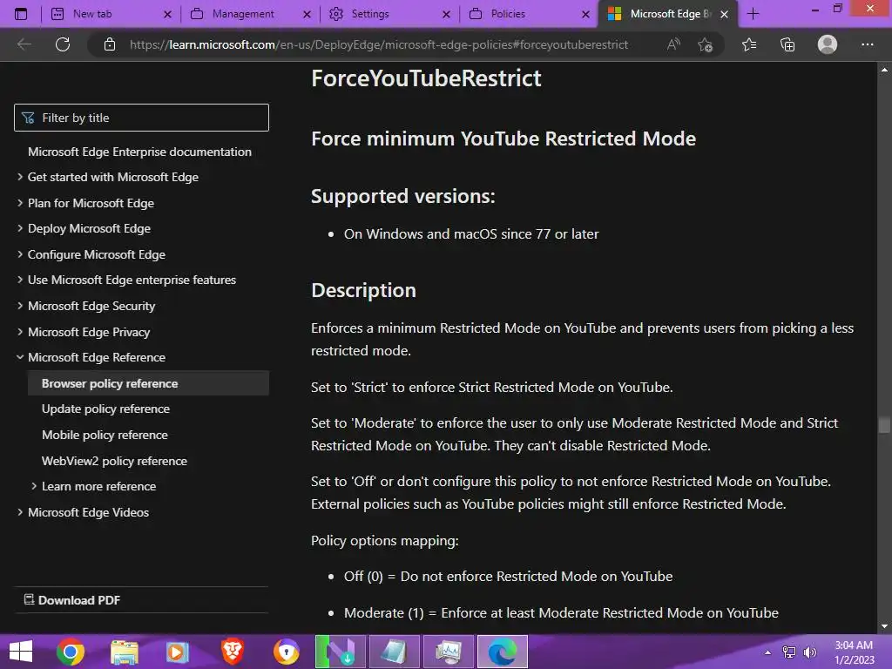Open Mobile policy reference page
The width and height of the screenshot is (892, 669).
tap(105, 436)
